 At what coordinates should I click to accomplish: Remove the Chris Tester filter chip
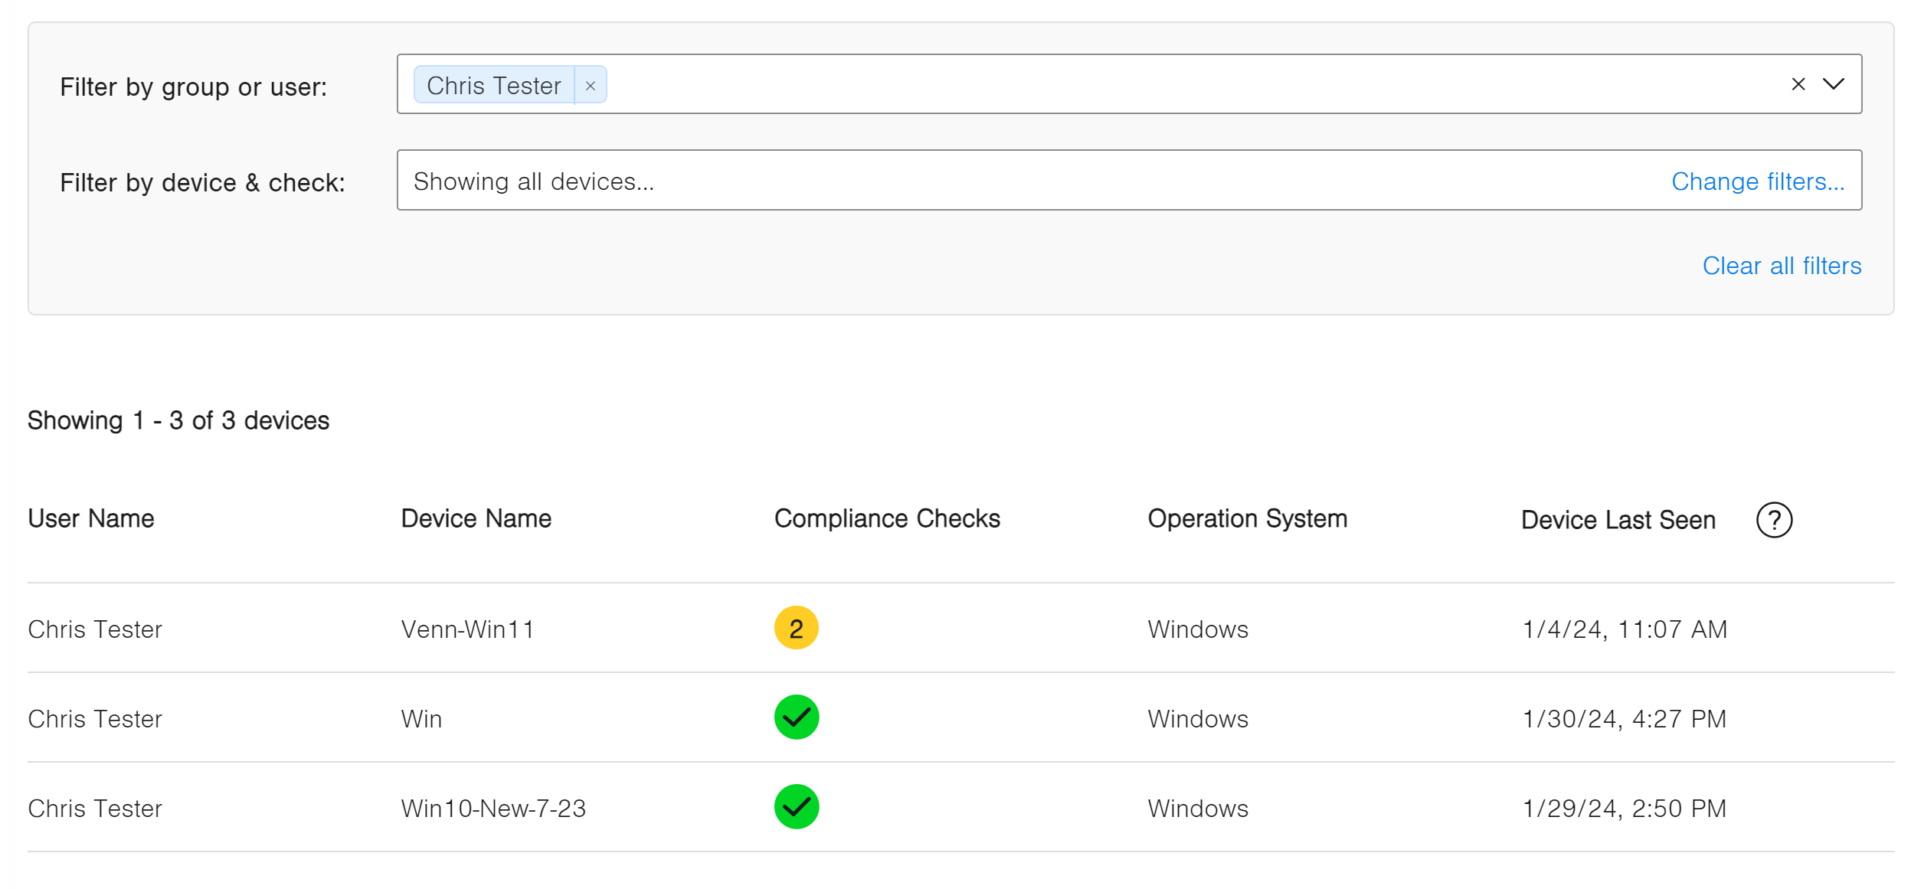pyautogui.click(x=590, y=85)
